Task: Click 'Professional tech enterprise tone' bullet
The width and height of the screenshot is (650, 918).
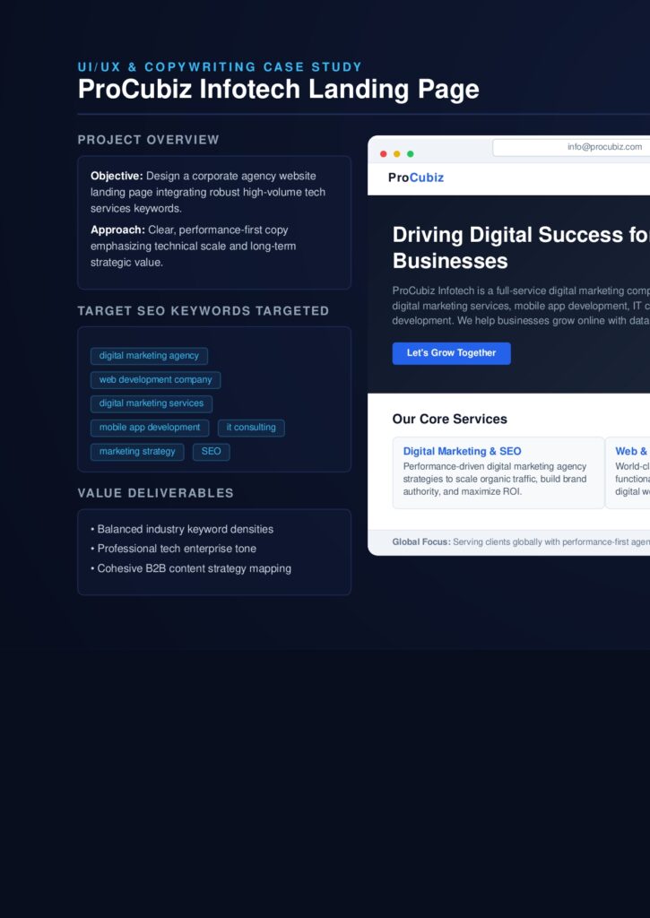Action: click(x=173, y=549)
